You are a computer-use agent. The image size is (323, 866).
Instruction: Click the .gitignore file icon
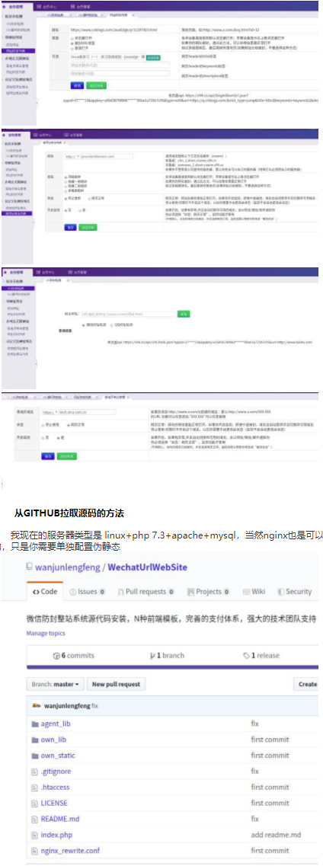[35, 772]
